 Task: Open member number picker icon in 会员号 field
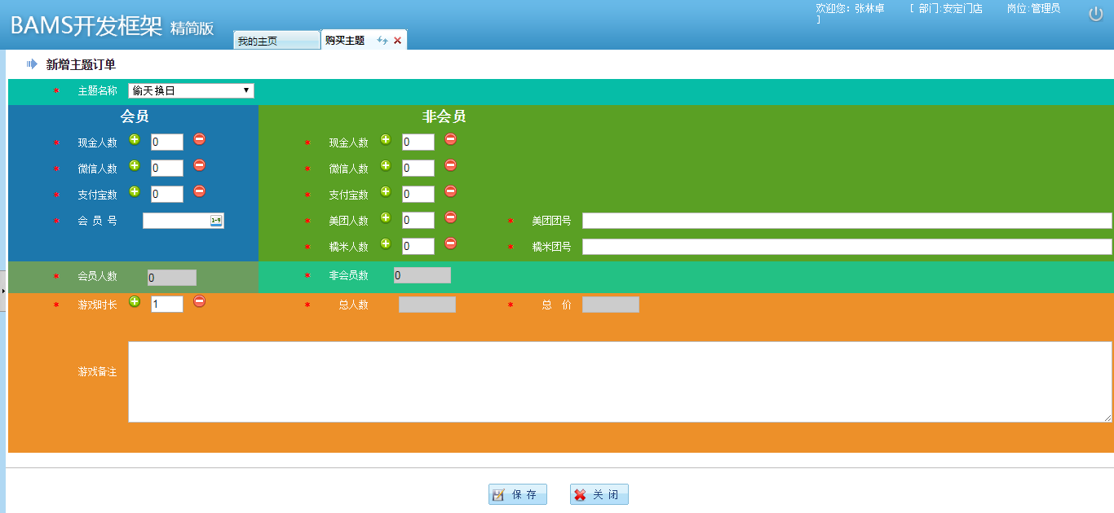pos(216,221)
